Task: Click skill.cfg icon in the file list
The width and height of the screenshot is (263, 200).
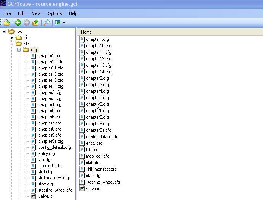Action: point(82,163)
